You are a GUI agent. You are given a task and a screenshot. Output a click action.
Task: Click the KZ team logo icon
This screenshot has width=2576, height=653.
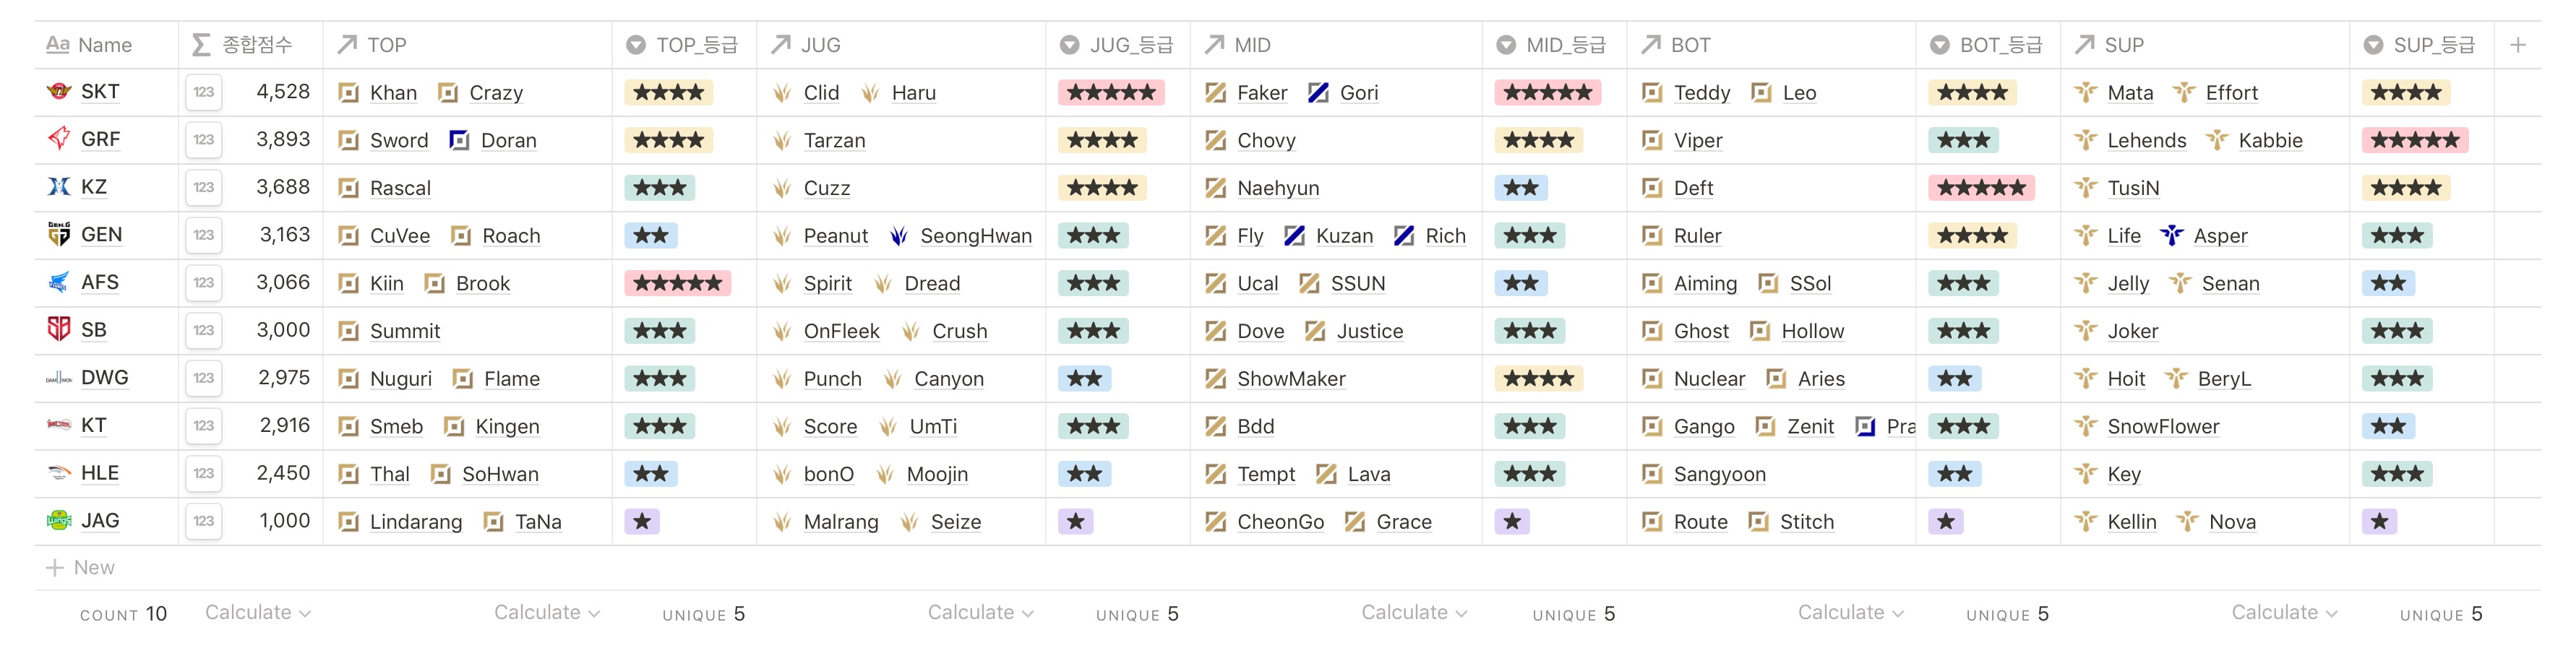pos(59,187)
